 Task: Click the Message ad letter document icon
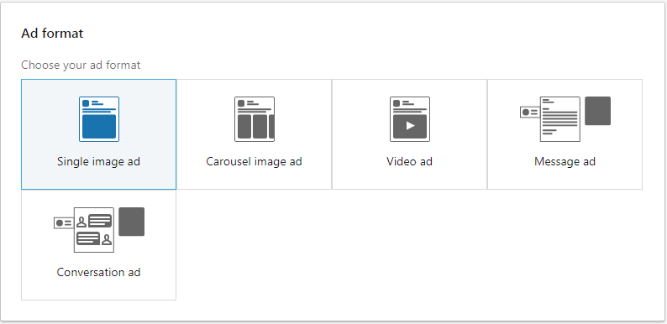coord(560,119)
